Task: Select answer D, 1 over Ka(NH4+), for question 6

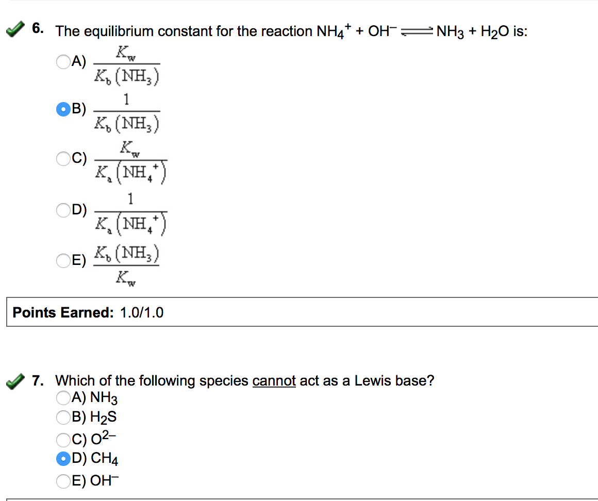Action: coord(63,210)
